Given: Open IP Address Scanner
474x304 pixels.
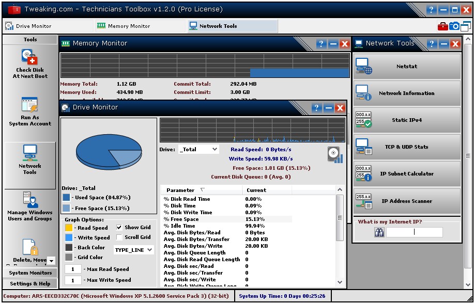Looking at the screenshot, I should 407,201.
